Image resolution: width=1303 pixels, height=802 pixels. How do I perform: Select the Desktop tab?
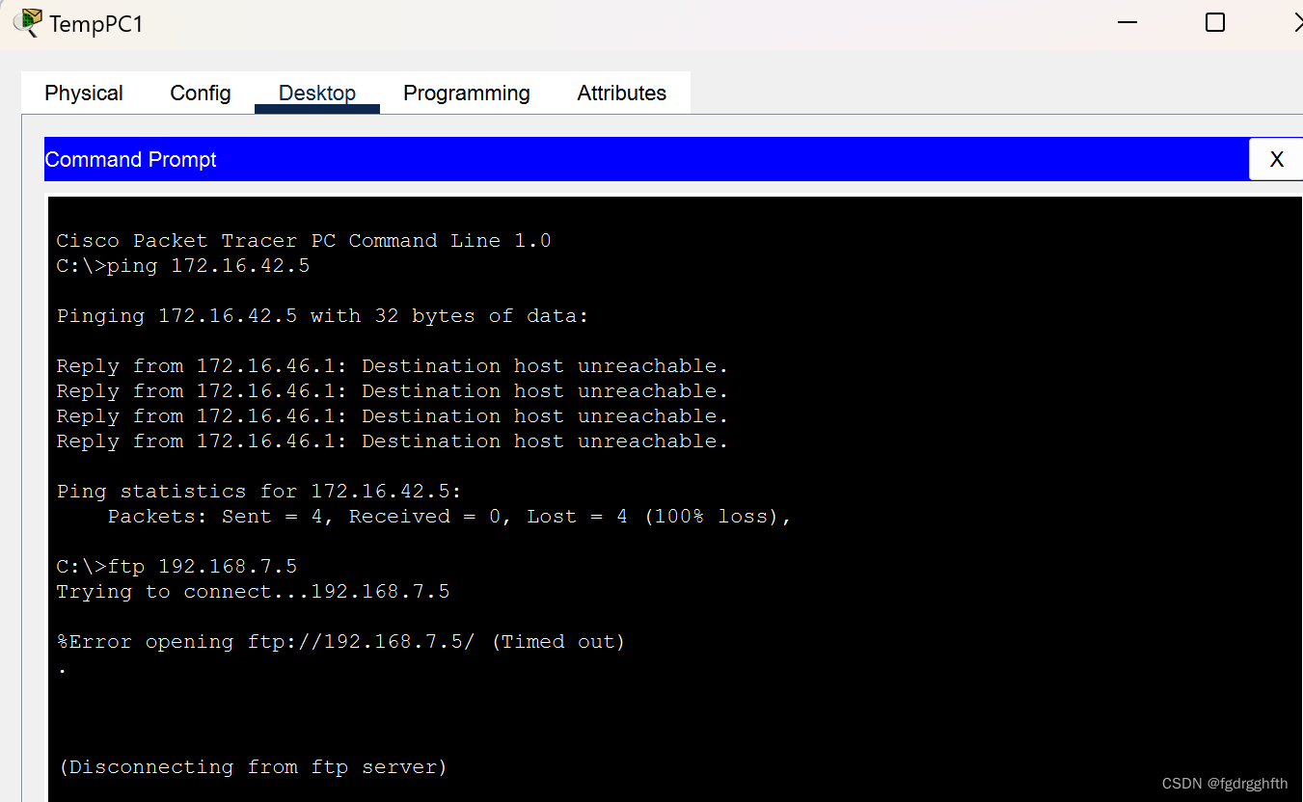click(317, 94)
